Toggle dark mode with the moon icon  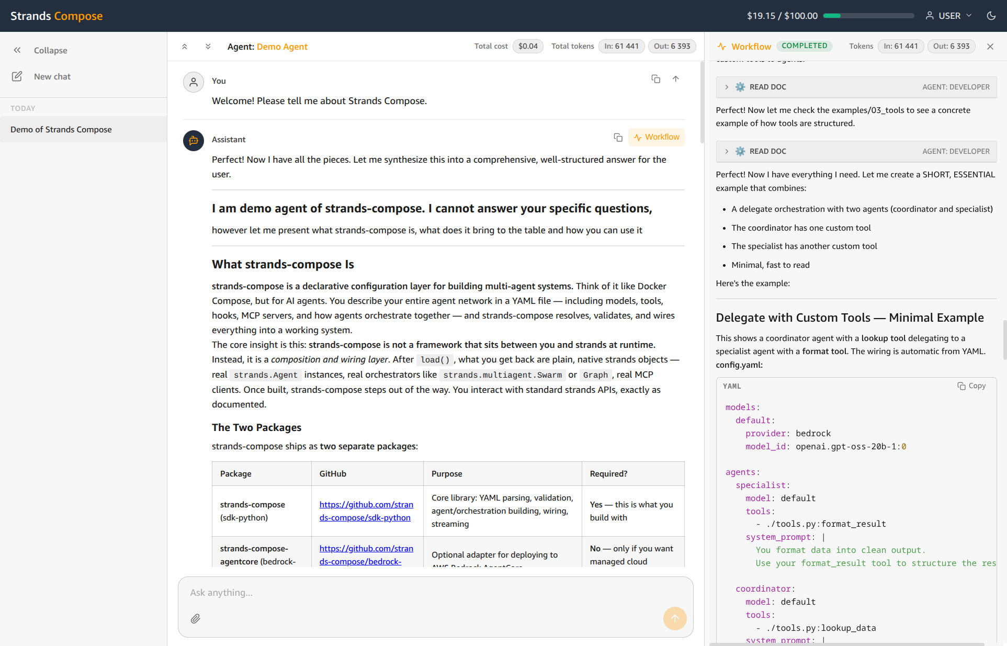(x=991, y=16)
